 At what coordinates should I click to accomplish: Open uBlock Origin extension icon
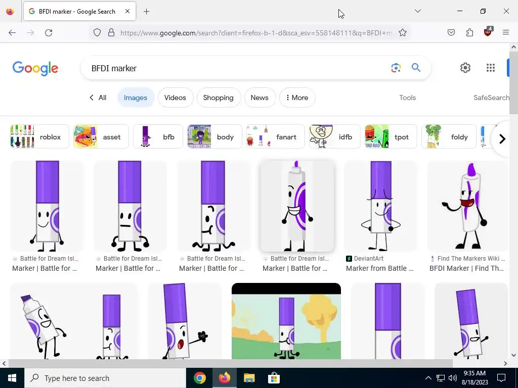coord(488,32)
